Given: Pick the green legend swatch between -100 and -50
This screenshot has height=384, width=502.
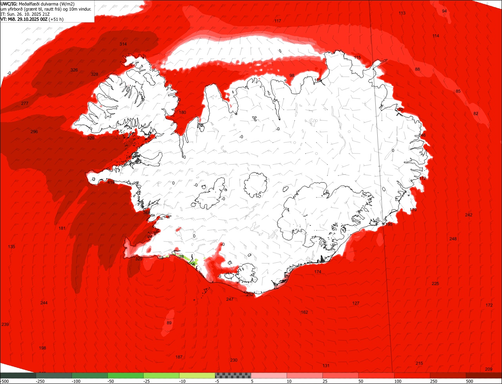Looking at the screenshot, I should (x=89, y=375).
